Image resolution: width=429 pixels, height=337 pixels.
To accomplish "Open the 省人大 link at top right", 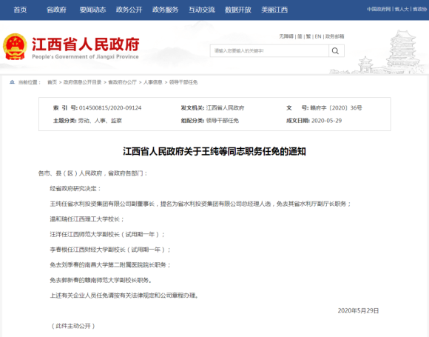I will 402,9.
